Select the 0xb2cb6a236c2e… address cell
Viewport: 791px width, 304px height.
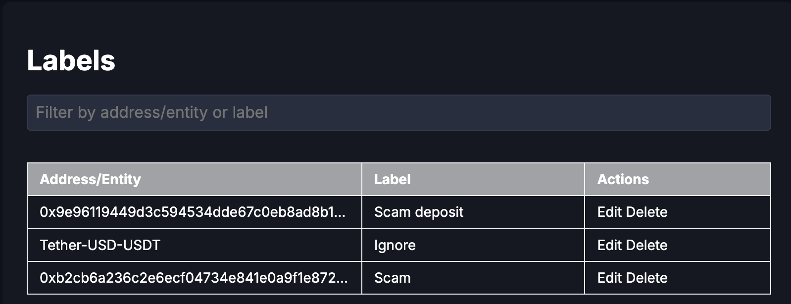click(x=193, y=278)
